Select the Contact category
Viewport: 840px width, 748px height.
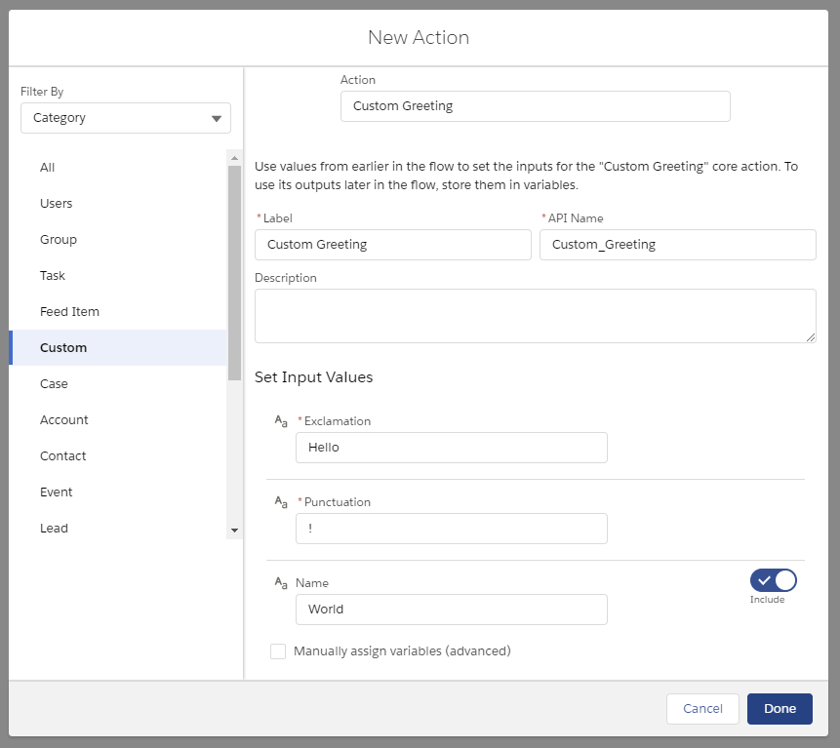(62, 455)
